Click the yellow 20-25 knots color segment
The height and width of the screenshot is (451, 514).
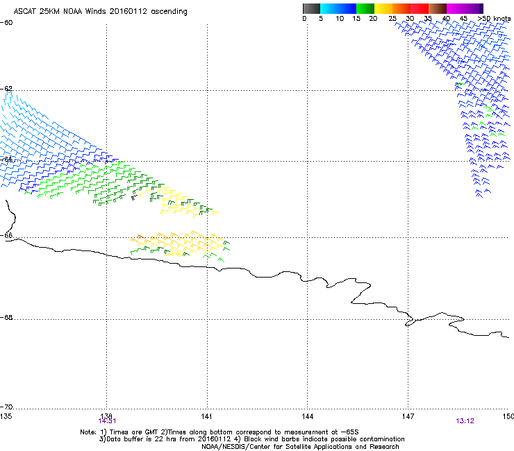(x=383, y=8)
